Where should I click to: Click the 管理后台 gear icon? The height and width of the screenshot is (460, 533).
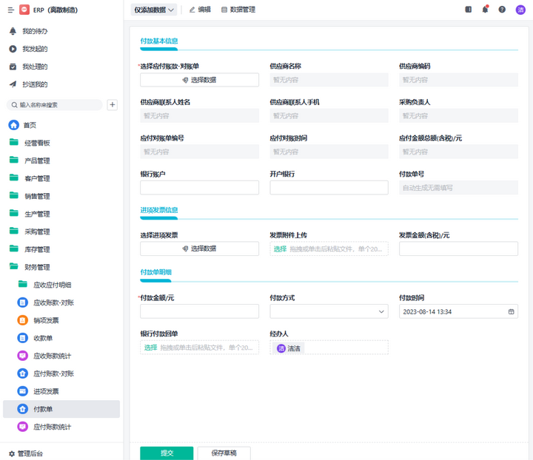(12, 453)
